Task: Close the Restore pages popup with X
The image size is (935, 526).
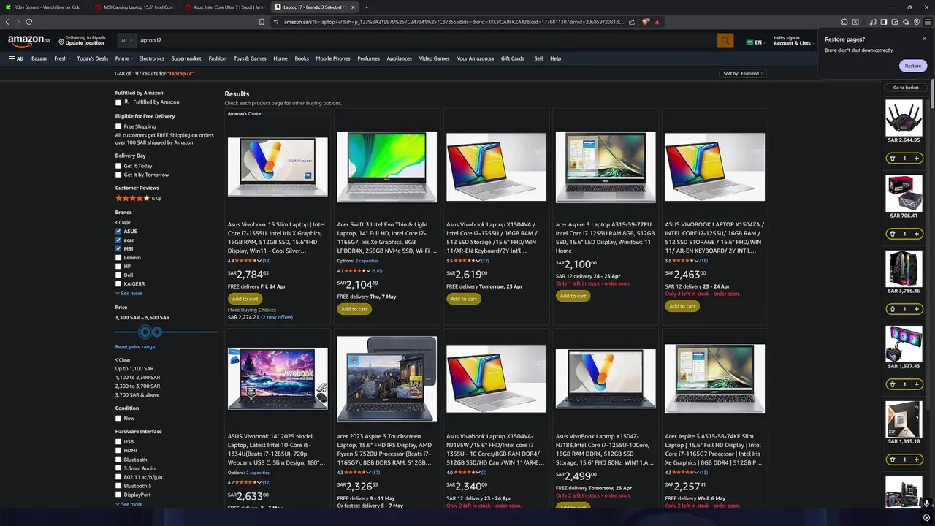Action: [924, 39]
